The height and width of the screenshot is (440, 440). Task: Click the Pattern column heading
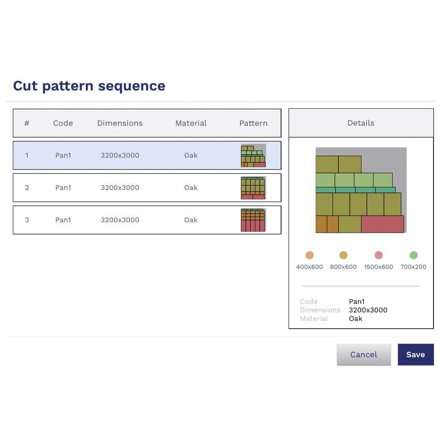pyautogui.click(x=253, y=123)
